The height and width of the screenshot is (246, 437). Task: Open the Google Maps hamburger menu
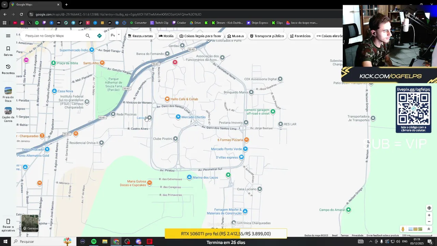click(x=8, y=36)
